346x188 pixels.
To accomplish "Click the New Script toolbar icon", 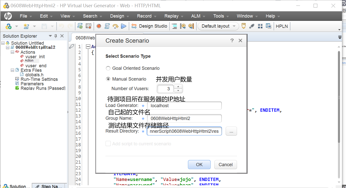I will pos(26,26).
